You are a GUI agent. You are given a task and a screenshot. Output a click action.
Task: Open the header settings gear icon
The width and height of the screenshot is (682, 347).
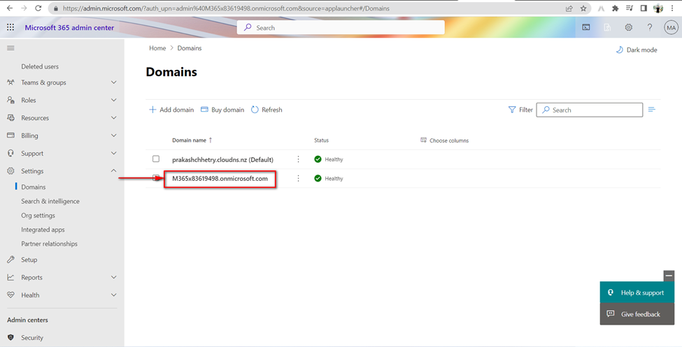pos(629,27)
